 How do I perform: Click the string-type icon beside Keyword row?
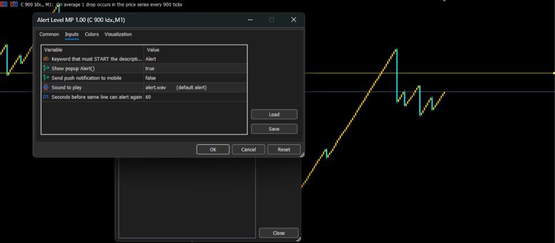tap(46, 59)
